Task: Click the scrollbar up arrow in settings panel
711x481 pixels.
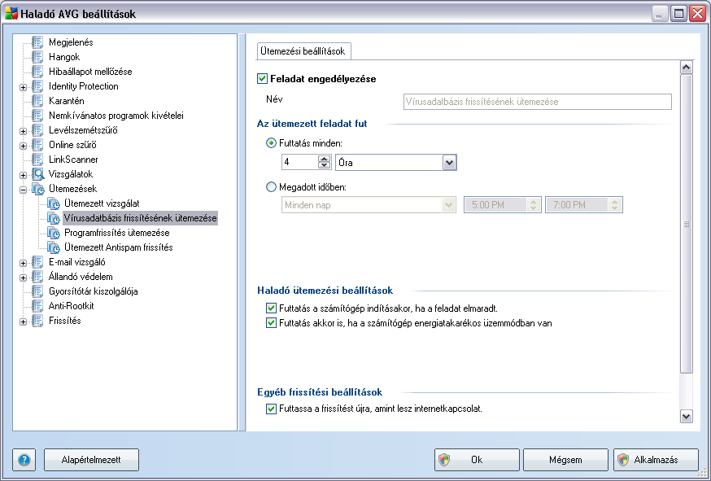Action: coord(687,68)
